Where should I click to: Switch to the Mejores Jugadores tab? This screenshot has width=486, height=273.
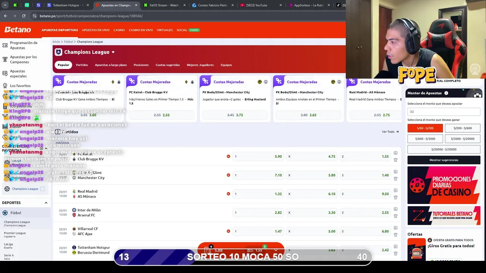tap(200, 65)
